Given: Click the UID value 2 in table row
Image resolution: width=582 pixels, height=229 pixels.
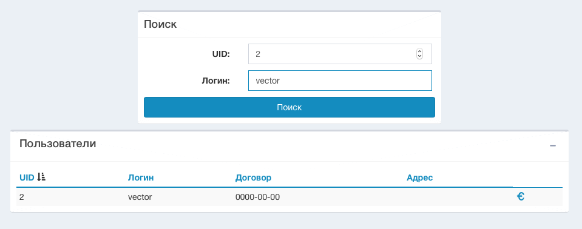Looking at the screenshot, I should click(21, 197).
